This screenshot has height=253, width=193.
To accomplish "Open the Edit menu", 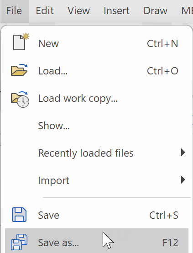I will click(45, 11).
